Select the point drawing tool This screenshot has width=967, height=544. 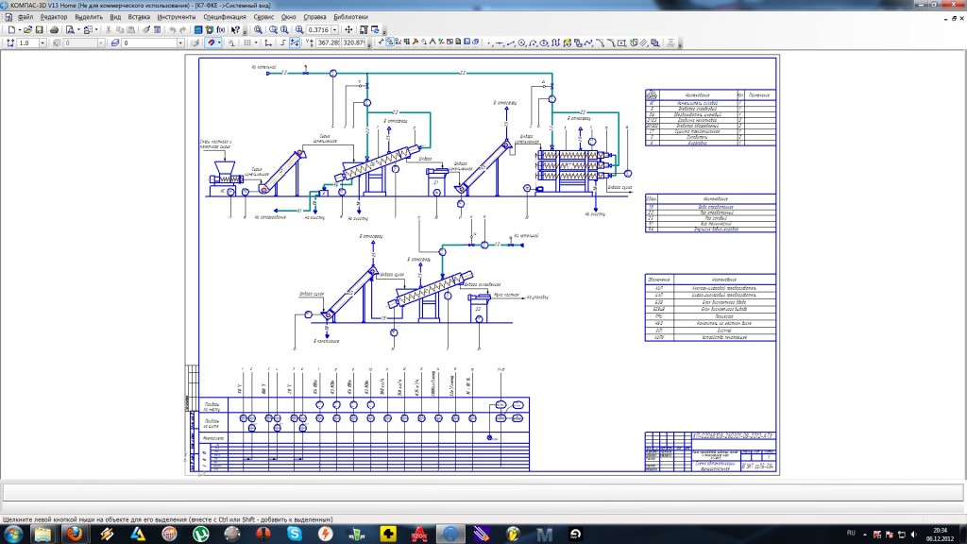(x=489, y=43)
